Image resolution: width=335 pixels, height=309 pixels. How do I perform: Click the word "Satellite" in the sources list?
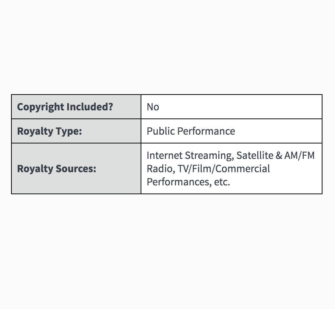(254, 156)
